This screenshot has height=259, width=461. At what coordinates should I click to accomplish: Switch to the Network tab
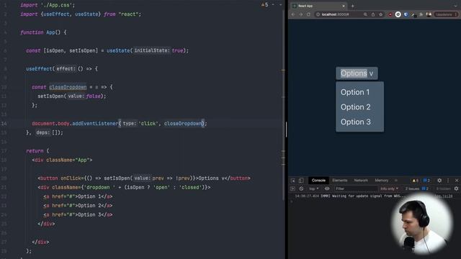(x=361, y=181)
